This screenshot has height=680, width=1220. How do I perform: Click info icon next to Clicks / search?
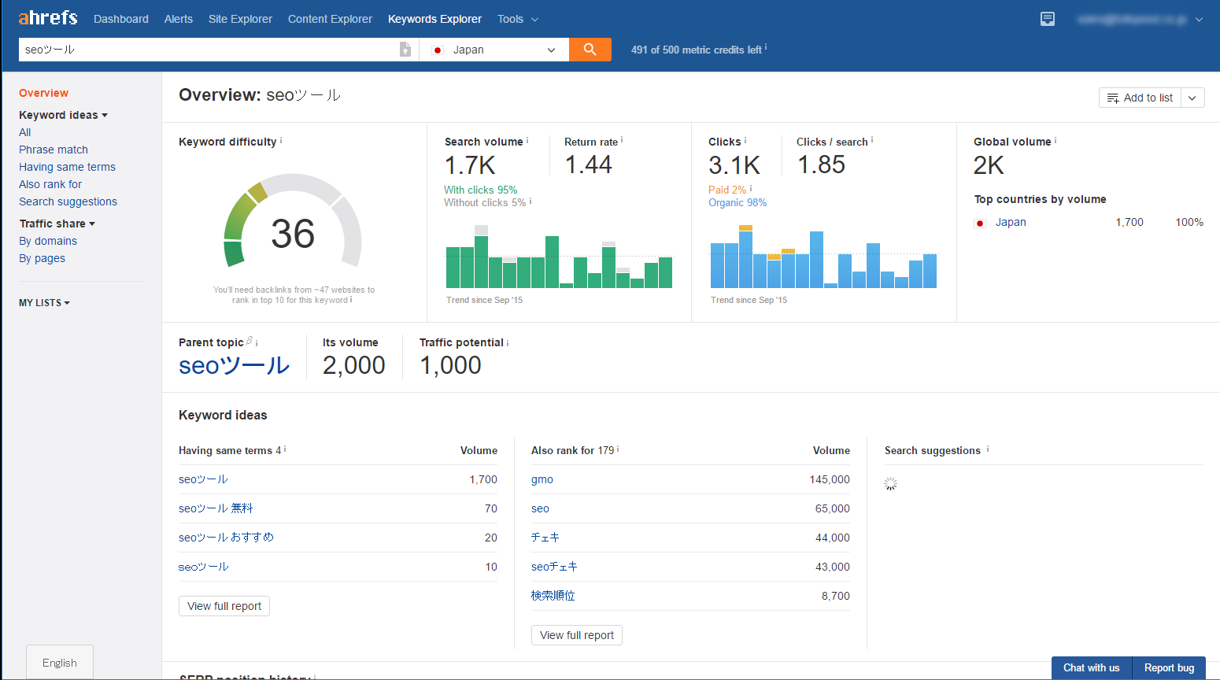872,140
